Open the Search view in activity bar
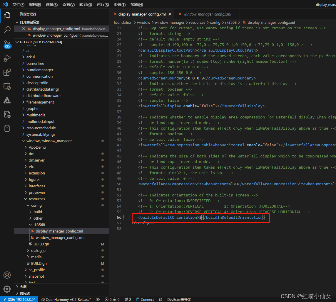Image resolution: width=336 pixels, height=302 pixels. [x=7, y=30]
